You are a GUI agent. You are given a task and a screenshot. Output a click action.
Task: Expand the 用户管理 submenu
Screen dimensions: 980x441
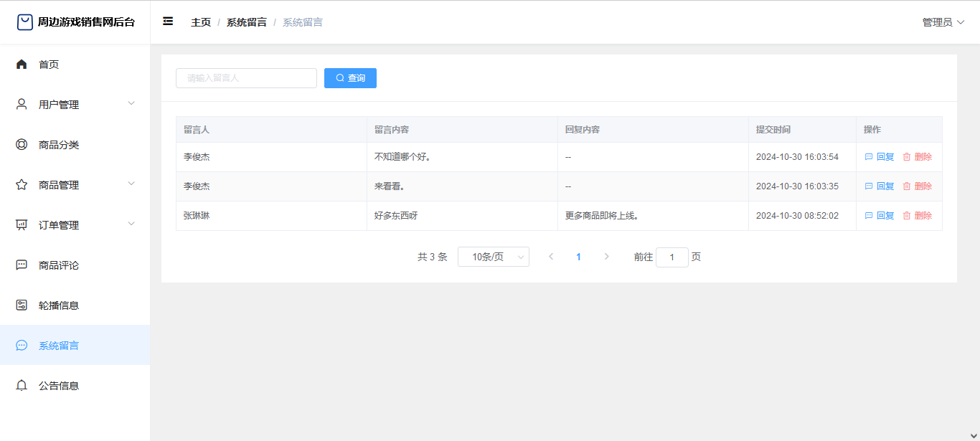(131, 104)
